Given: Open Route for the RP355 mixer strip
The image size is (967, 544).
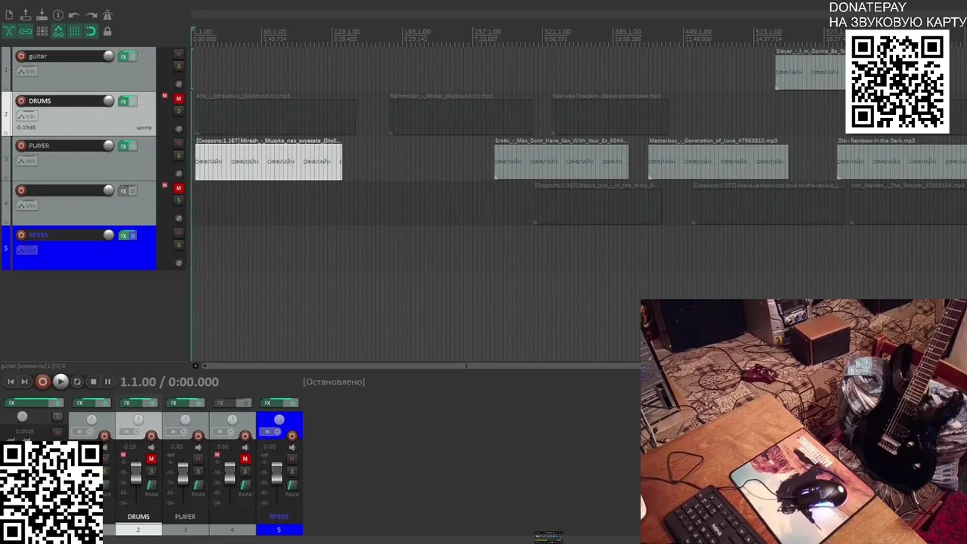Looking at the screenshot, I should tap(292, 485).
